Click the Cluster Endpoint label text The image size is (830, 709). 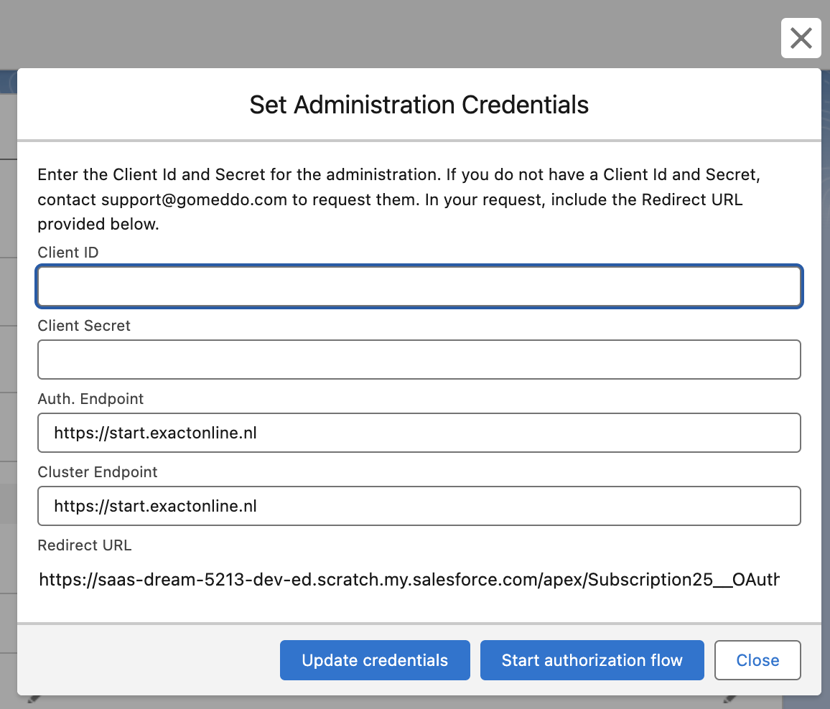click(98, 472)
